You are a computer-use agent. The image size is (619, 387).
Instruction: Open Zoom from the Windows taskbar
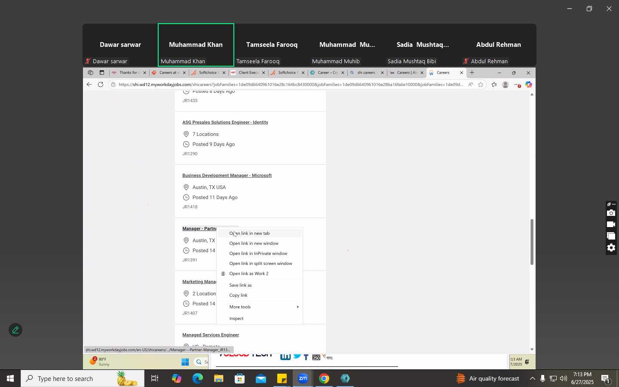tap(303, 379)
